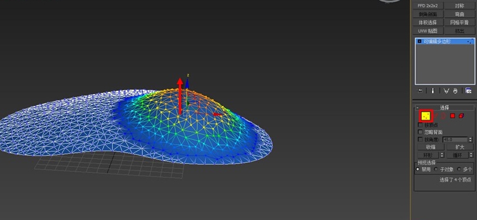Click the 选择了 4 个顶点 status text
Image resolution: width=477 pixels, height=220 pixels.
(456, 180)
